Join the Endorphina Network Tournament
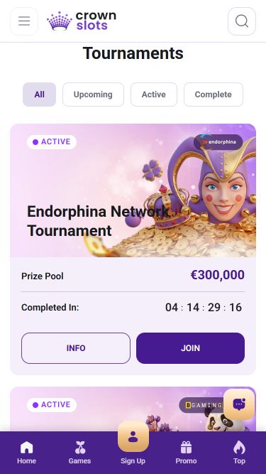 point(190,348)
